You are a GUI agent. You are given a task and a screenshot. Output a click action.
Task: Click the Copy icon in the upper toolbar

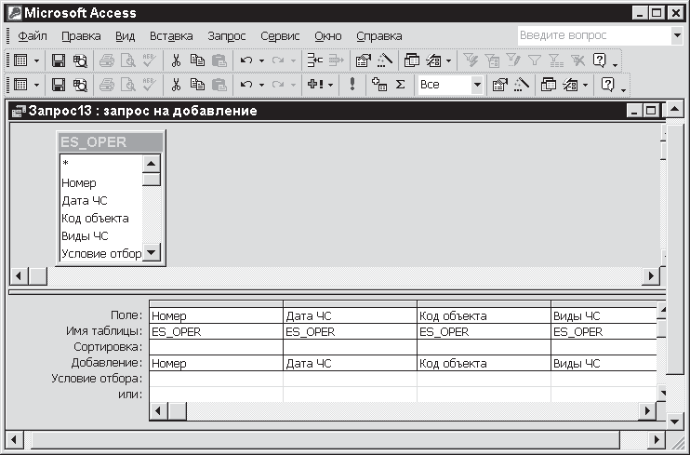coord(197,60)
